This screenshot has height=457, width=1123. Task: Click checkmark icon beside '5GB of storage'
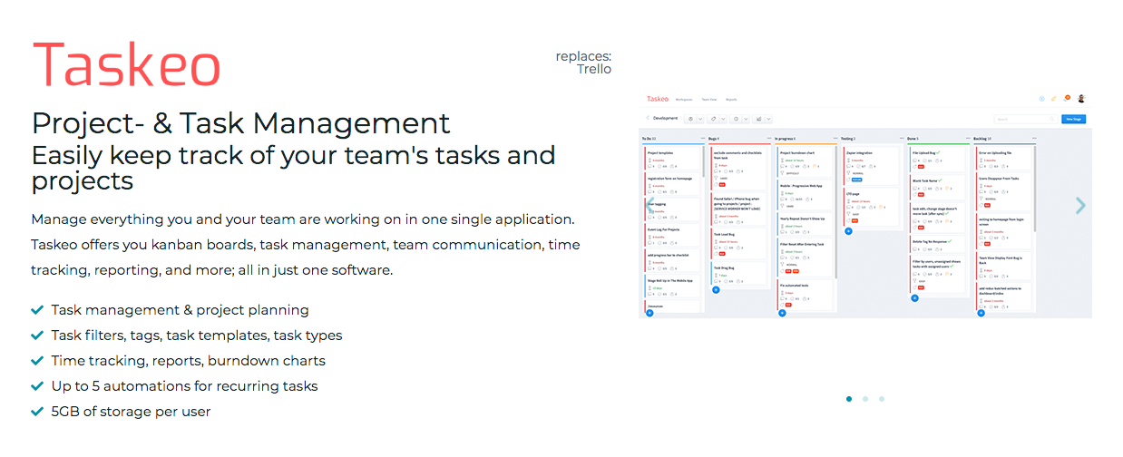click(37, 412)
